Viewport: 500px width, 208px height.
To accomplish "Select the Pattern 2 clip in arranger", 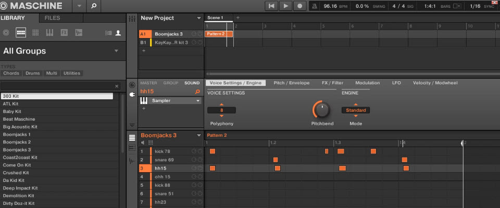I will click(219, 34).
